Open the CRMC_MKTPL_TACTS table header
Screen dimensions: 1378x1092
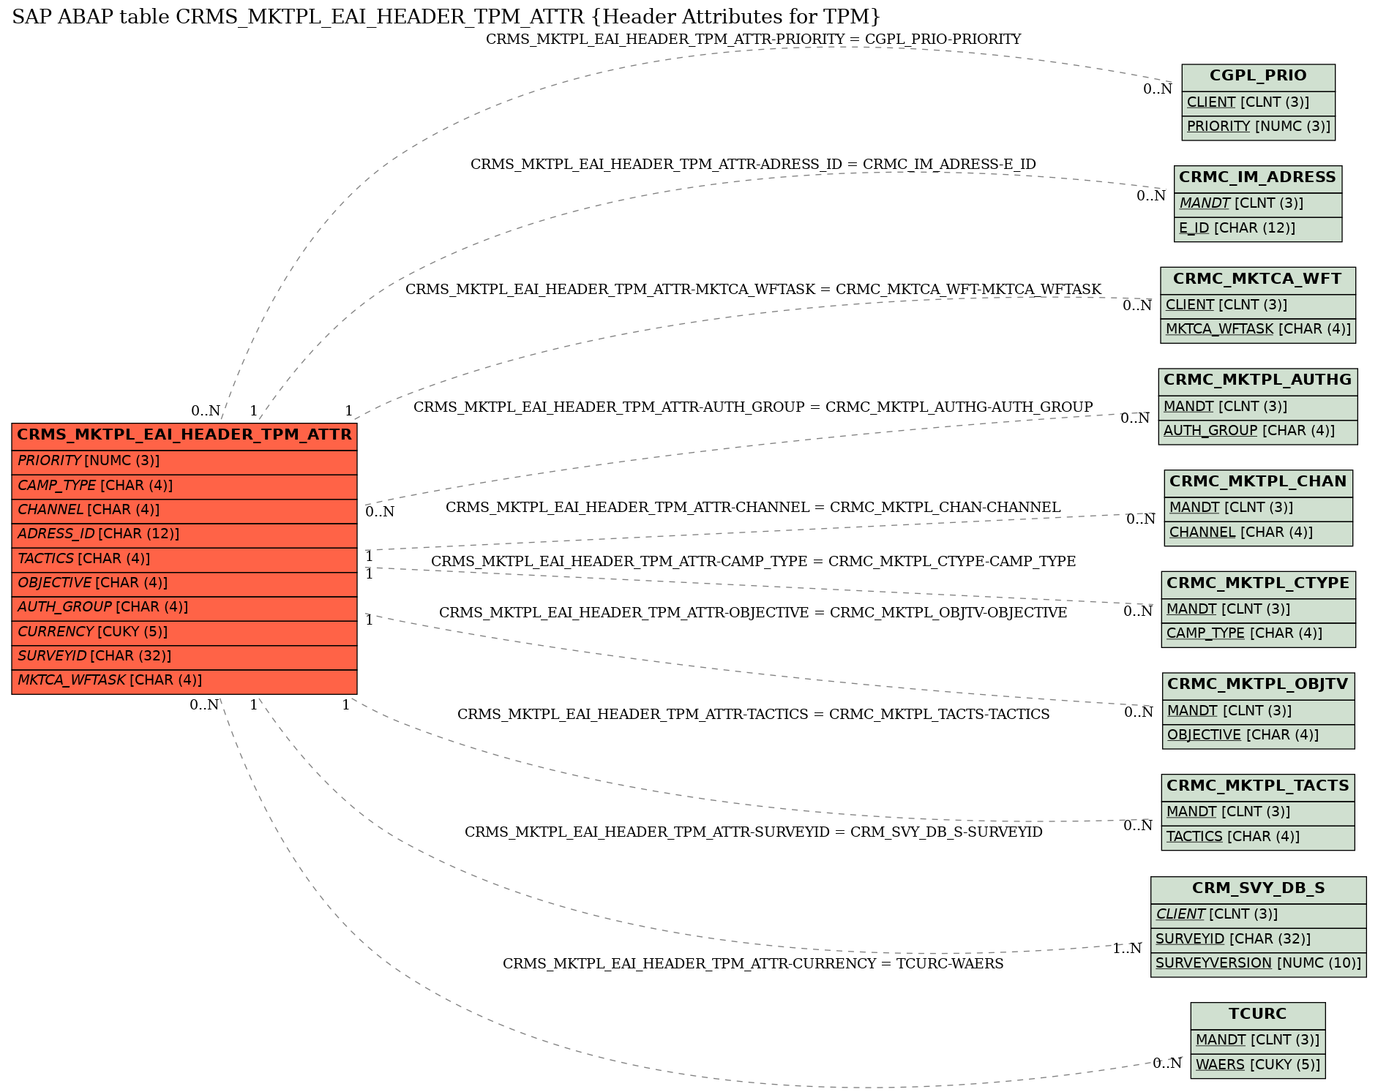coord(1258,787)
